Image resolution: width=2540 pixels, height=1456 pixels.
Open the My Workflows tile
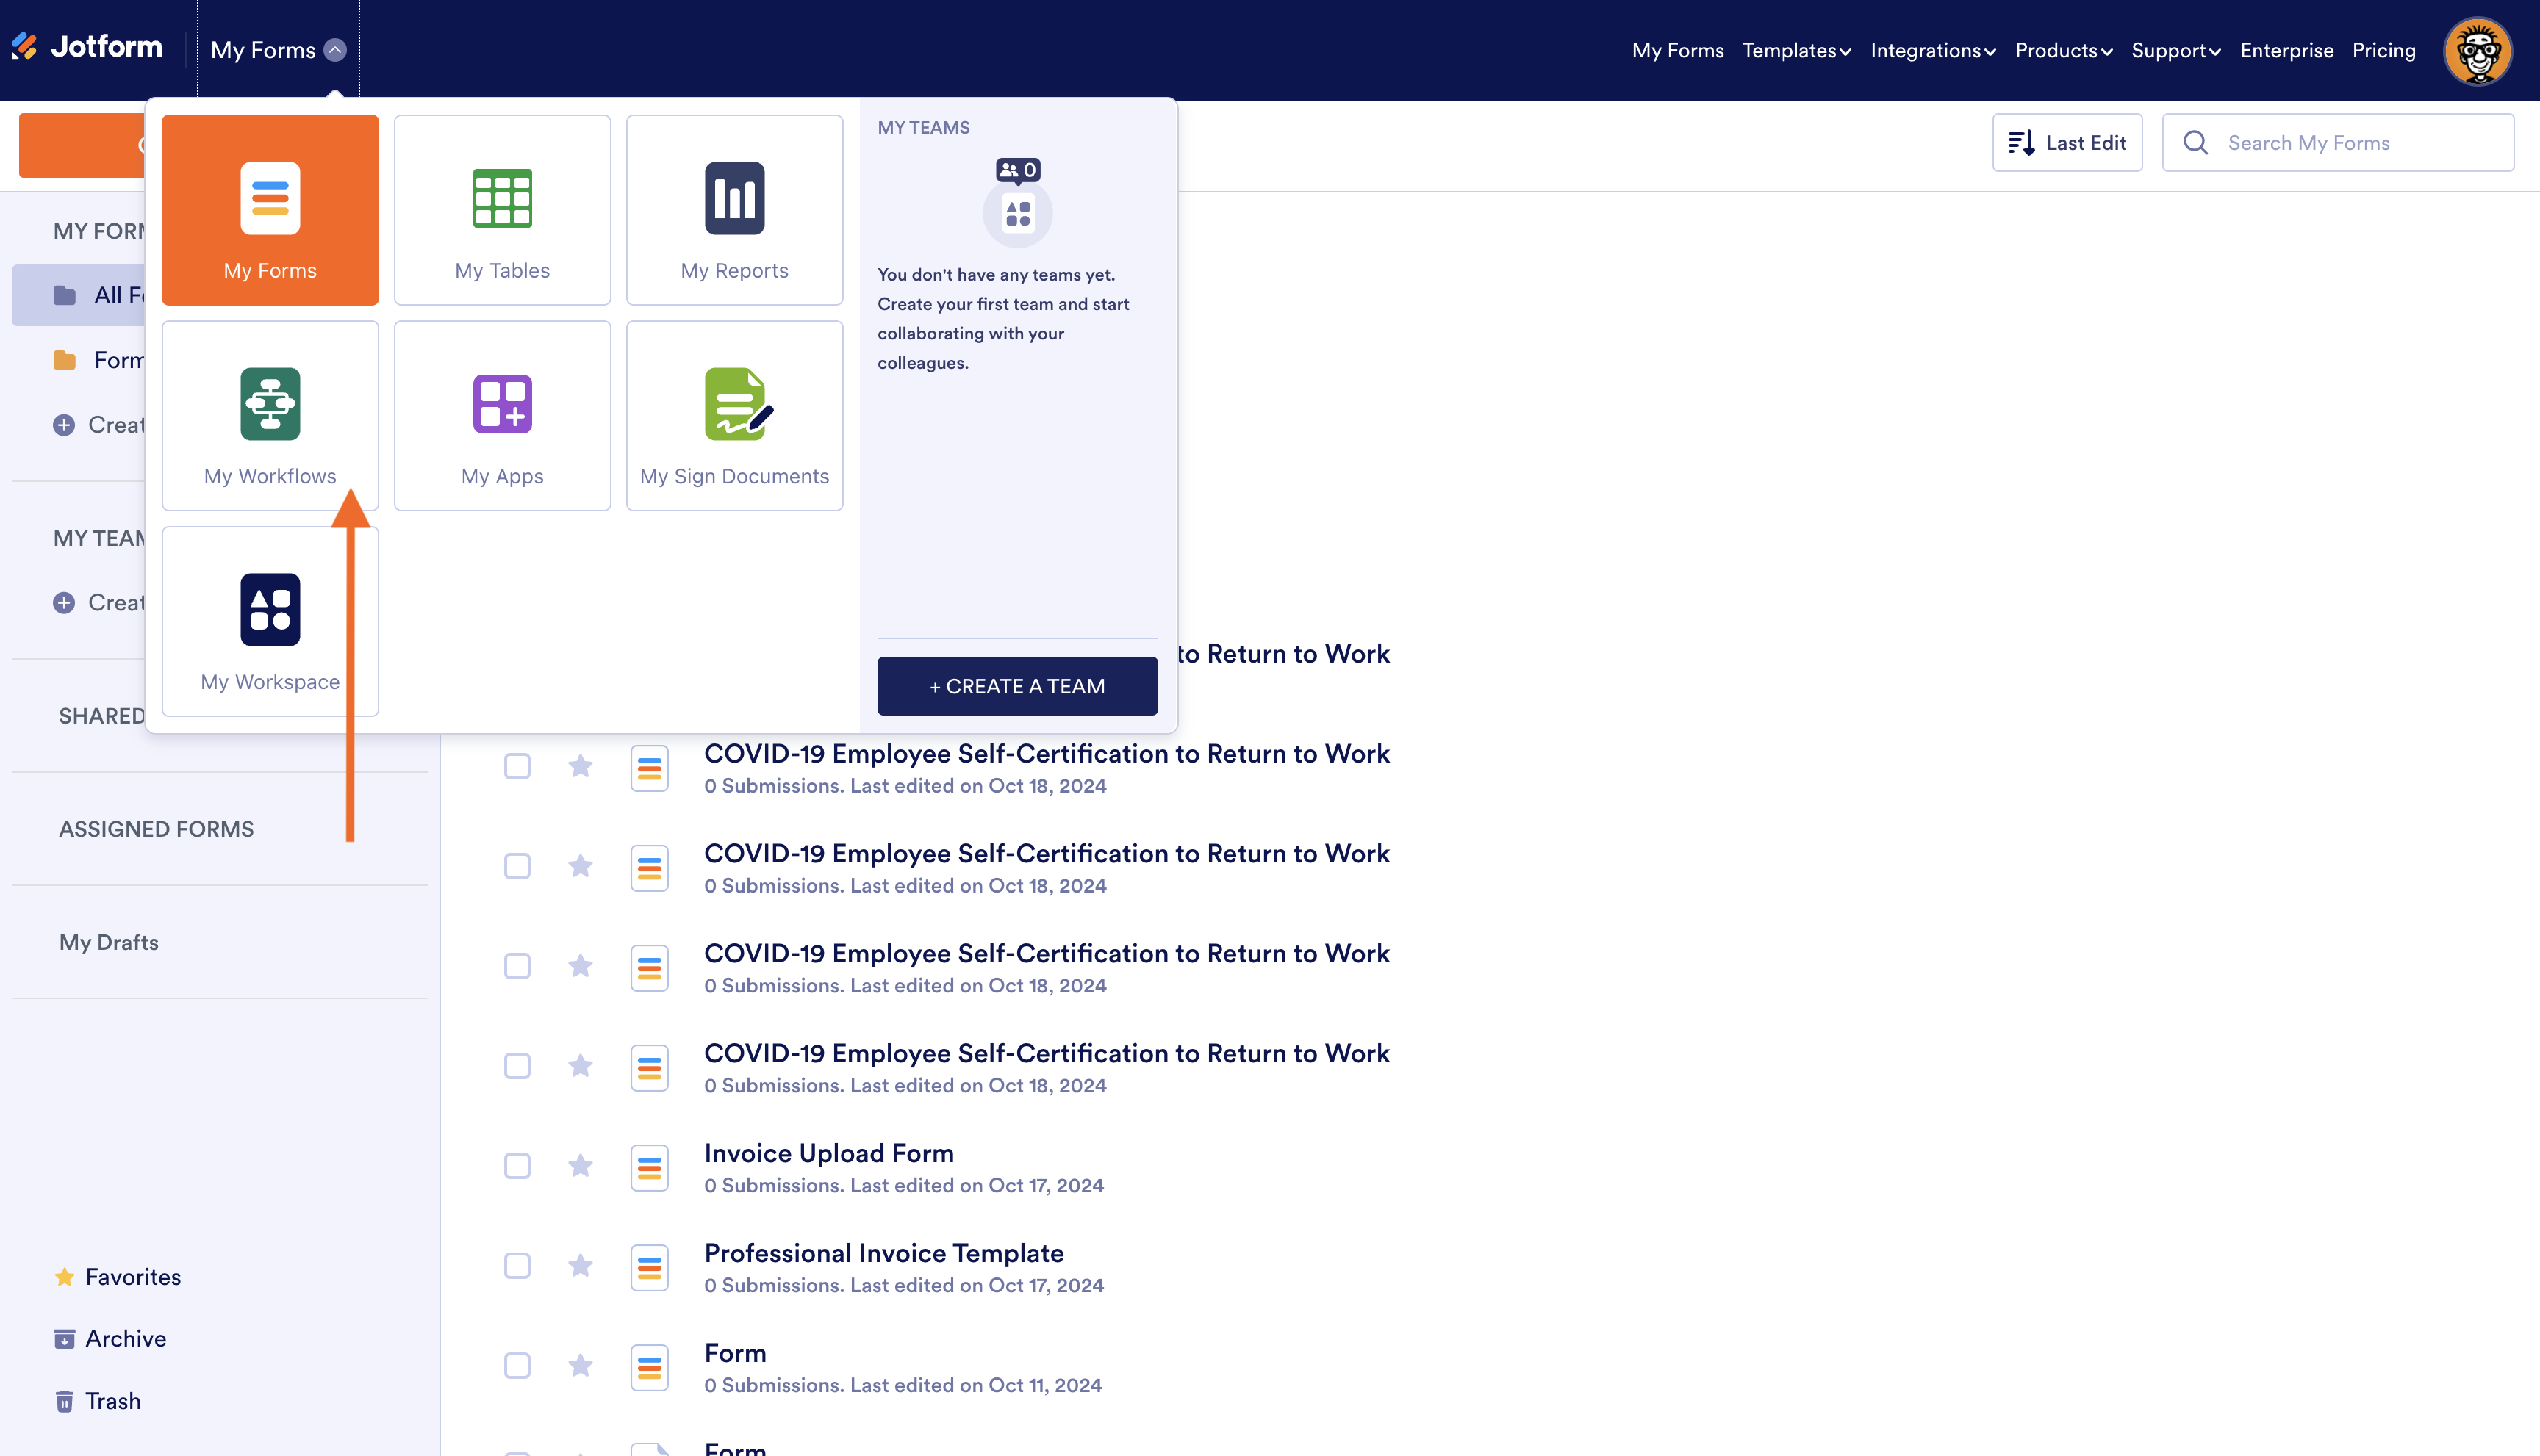[x=270, y=415]
